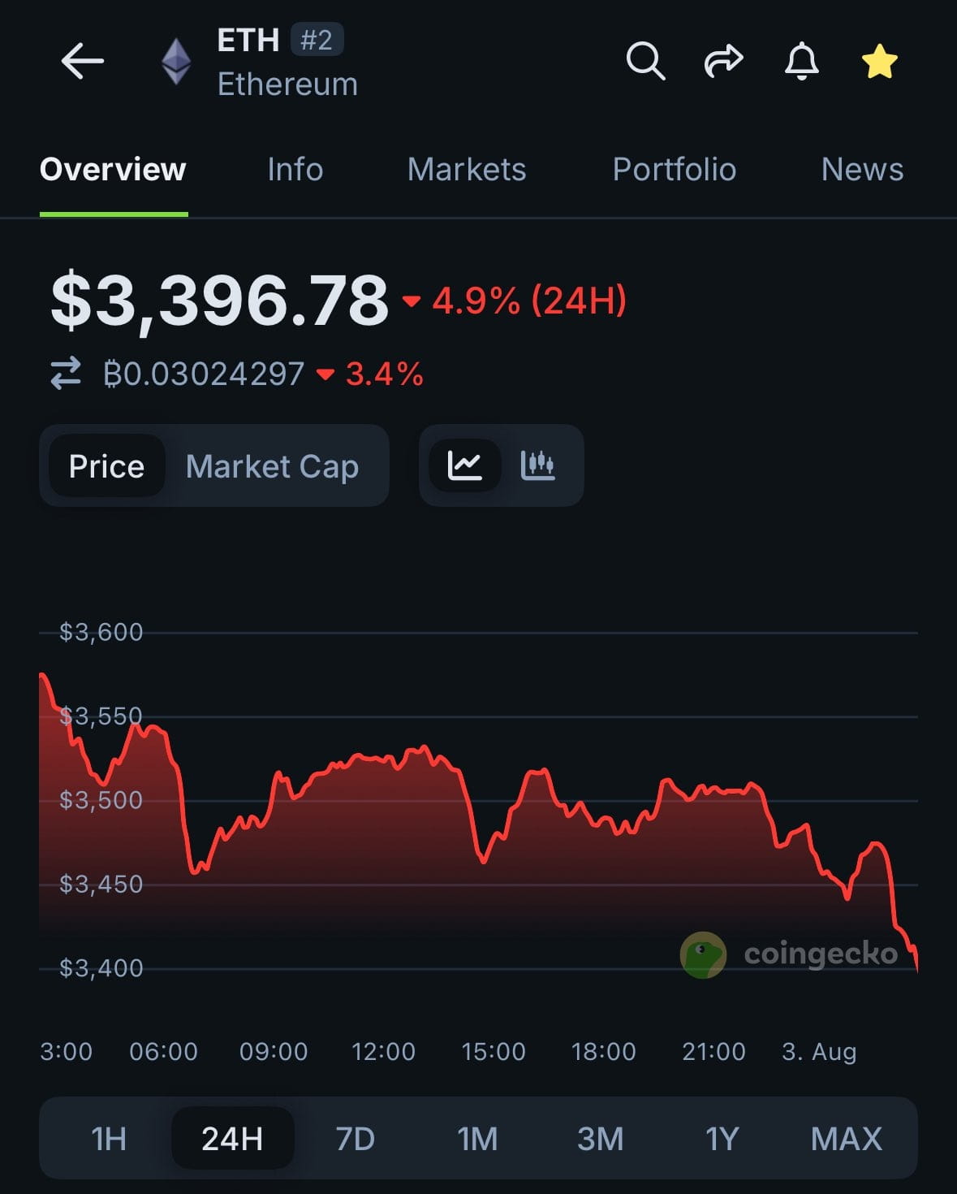The width and height of the screenshot is (957, 1194).
Task: Open the Markets tab
Action: click(x=467, y=170)
